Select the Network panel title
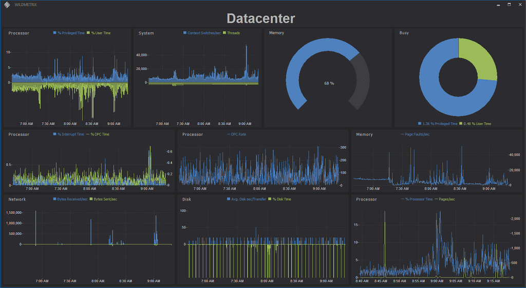The height and width of the screenshot is (288, 526). tap(17, 199)
